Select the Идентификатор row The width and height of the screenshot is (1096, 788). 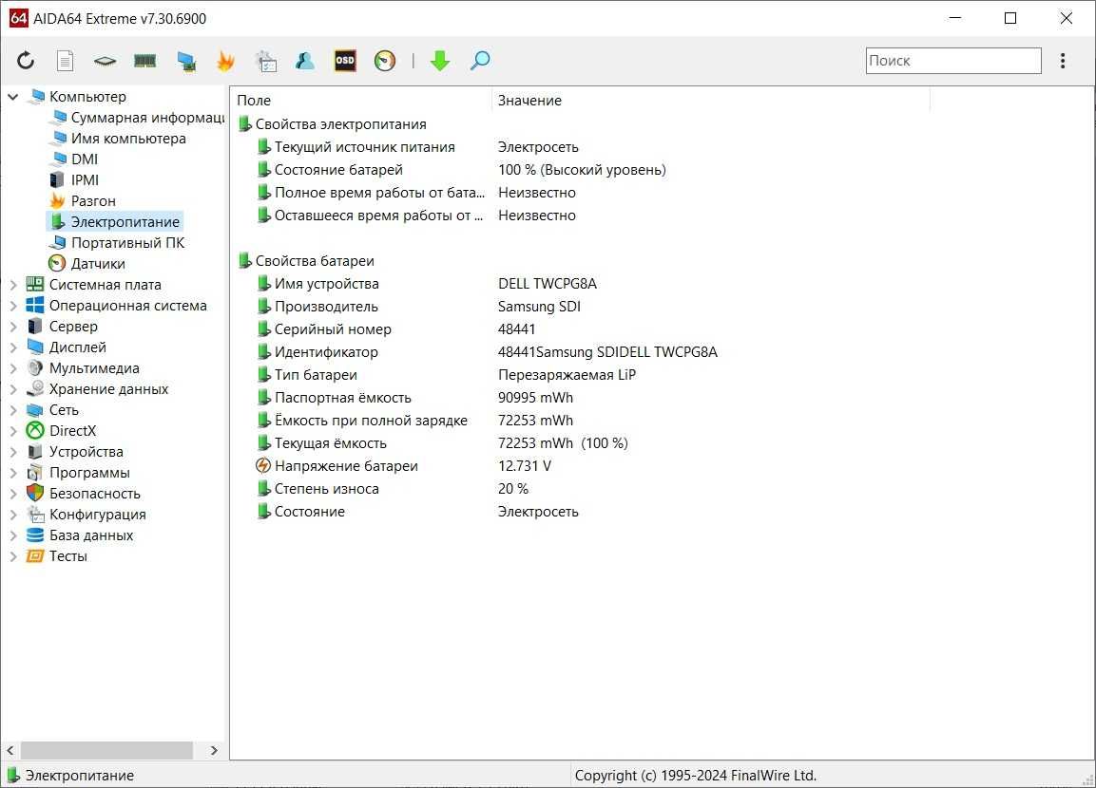pos(488,352)
